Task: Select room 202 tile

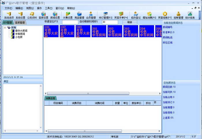Action: click(115, 31)
